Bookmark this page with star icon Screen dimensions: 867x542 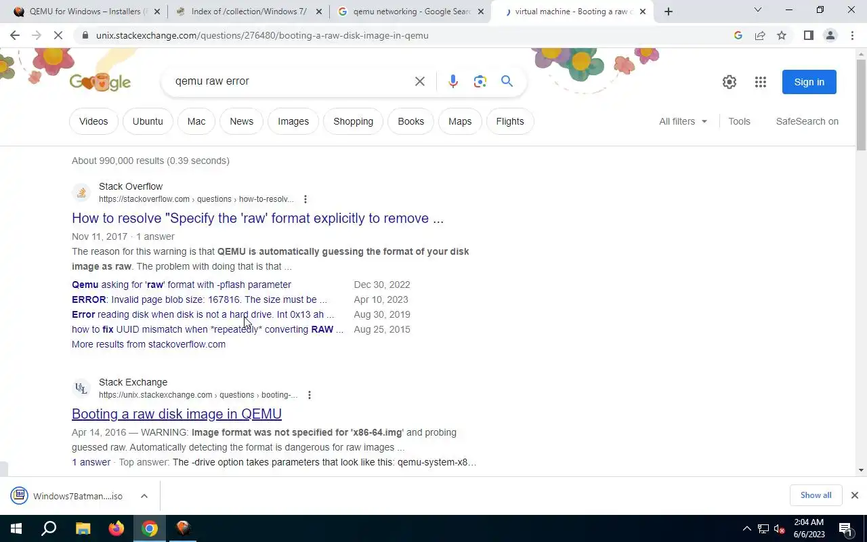[x=782, y=35]
